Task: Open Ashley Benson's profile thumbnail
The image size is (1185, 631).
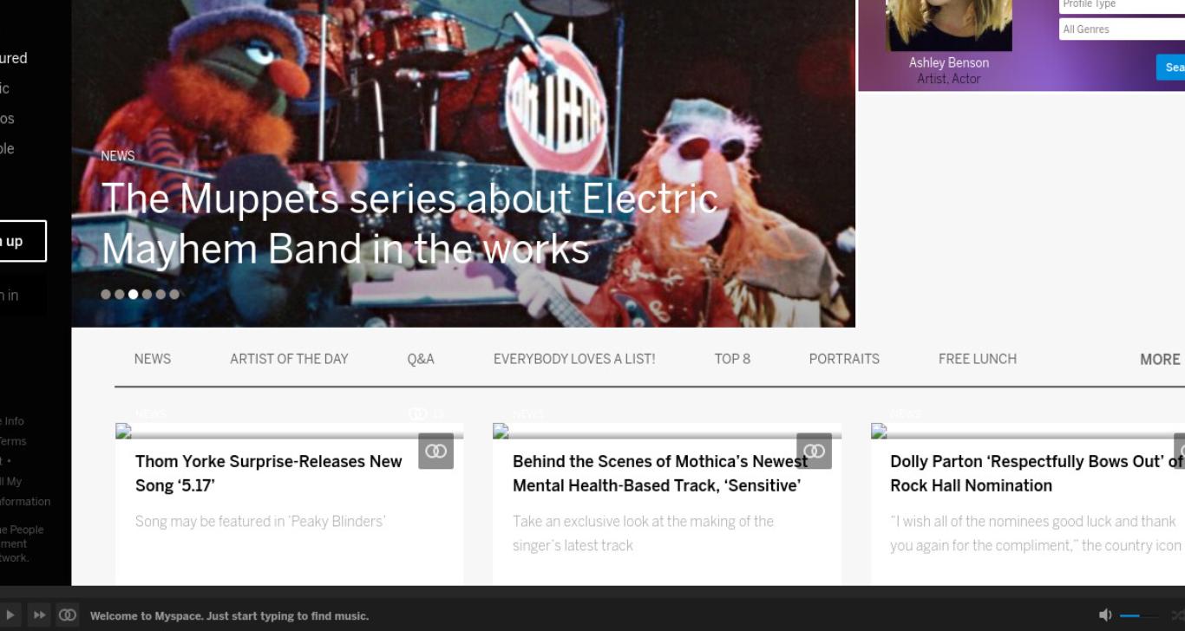Action: (949, 25)
